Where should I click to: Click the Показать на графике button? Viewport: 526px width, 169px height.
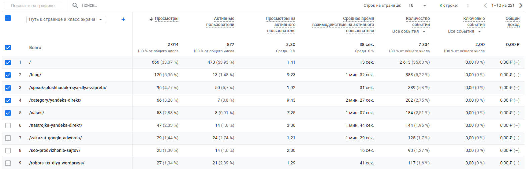pos(33,6)
